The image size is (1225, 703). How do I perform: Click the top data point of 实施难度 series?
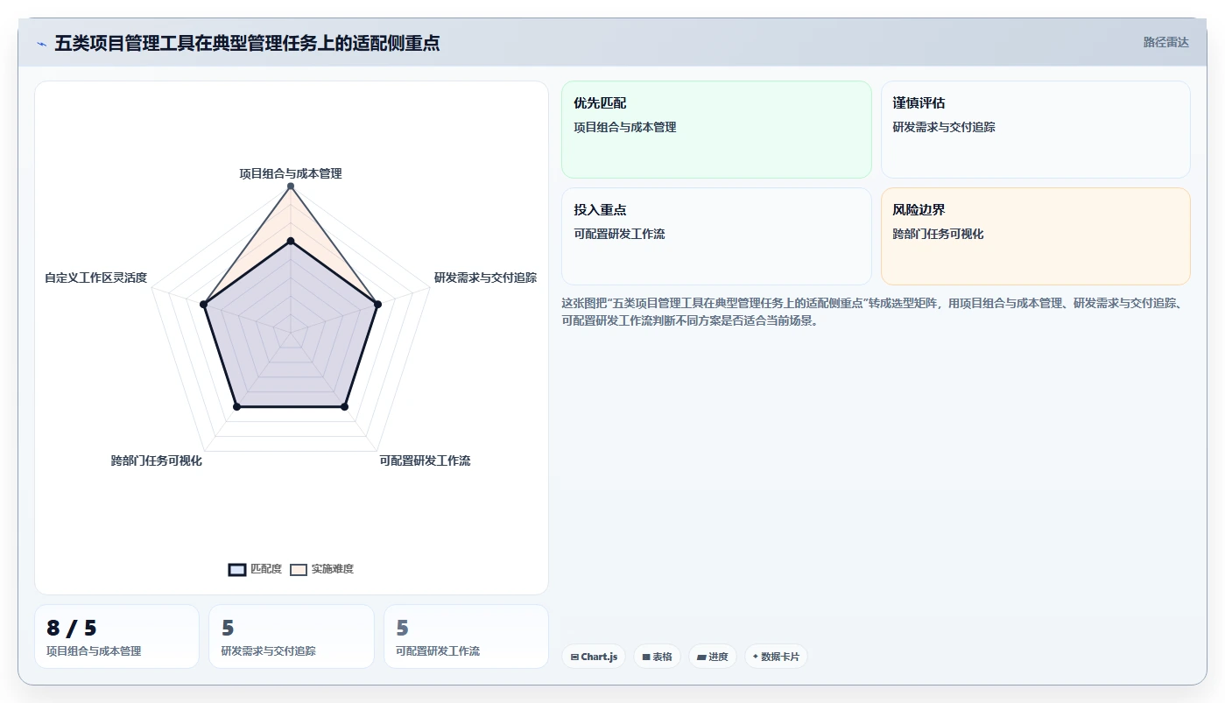(x=291, y=186)
